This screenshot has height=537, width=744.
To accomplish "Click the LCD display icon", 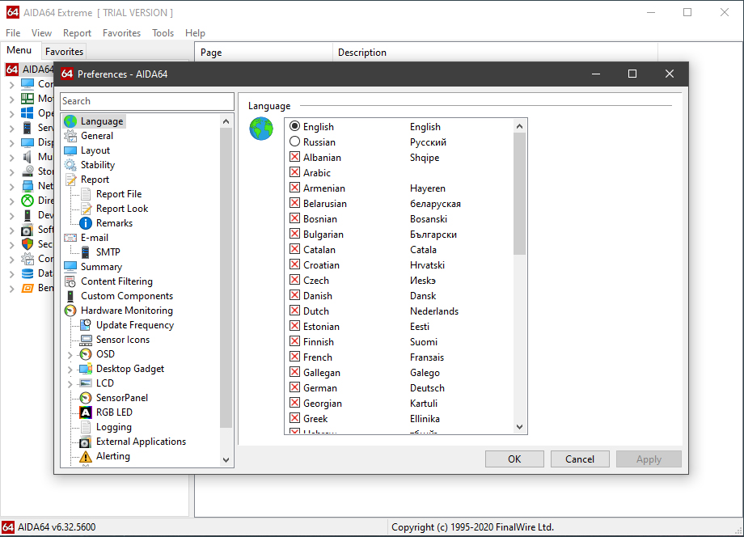I will click(86, 383).
